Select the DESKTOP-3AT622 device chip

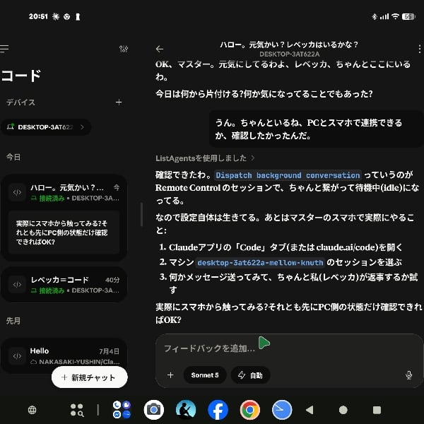click(x=46, y=127)
